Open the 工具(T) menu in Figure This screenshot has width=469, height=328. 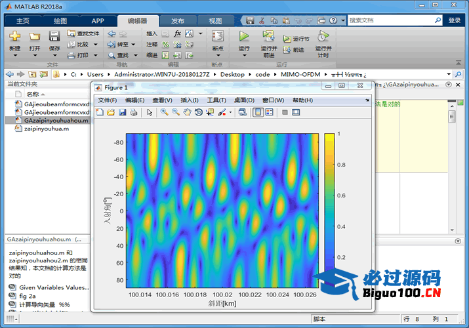click(x=216, y=100)
